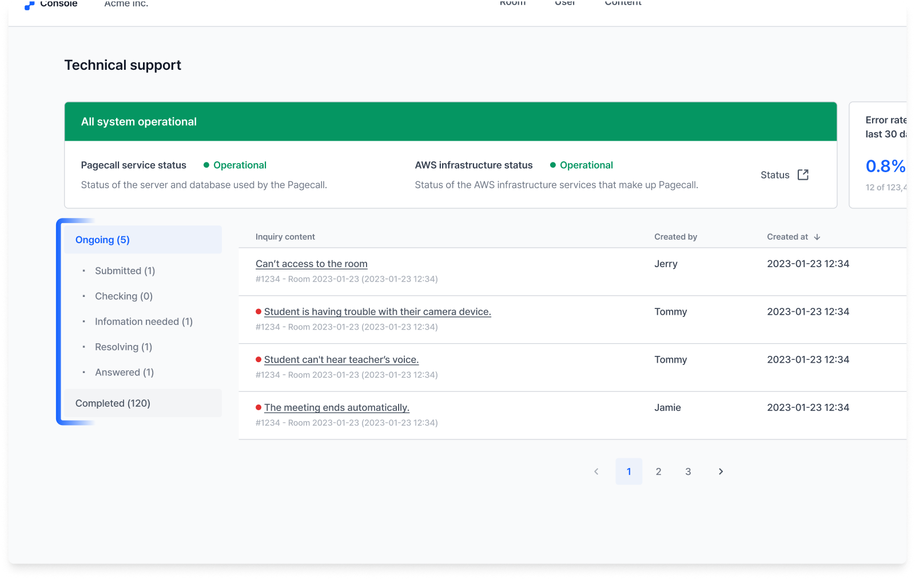Click the All system operational banner
The width and height of the screenshot is (915, 579).
[x=451, y=122]
